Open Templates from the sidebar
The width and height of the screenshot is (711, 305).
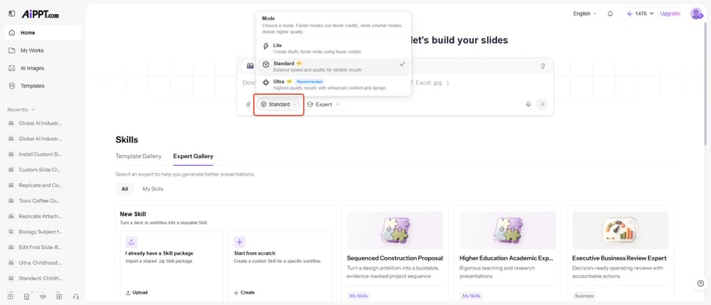click(43, 86)
